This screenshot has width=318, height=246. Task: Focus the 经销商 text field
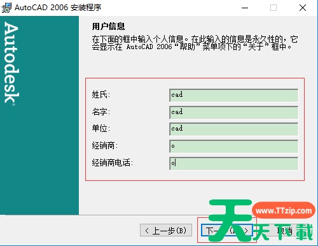pyautogui.click(x=234, y=147)
